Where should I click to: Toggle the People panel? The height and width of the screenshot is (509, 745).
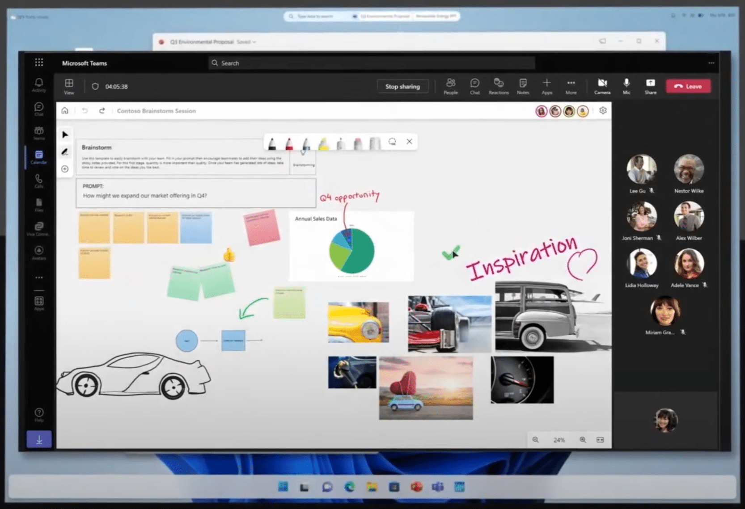[450, 86]
